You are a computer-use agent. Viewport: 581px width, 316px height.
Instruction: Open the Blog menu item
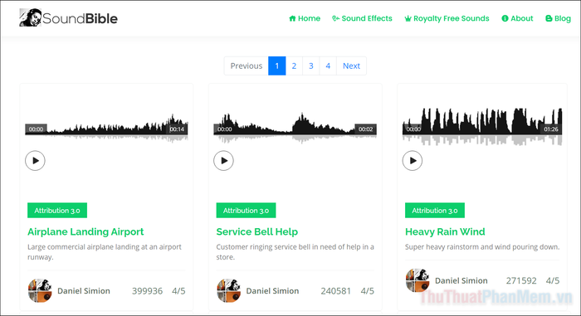coord(558,18)
